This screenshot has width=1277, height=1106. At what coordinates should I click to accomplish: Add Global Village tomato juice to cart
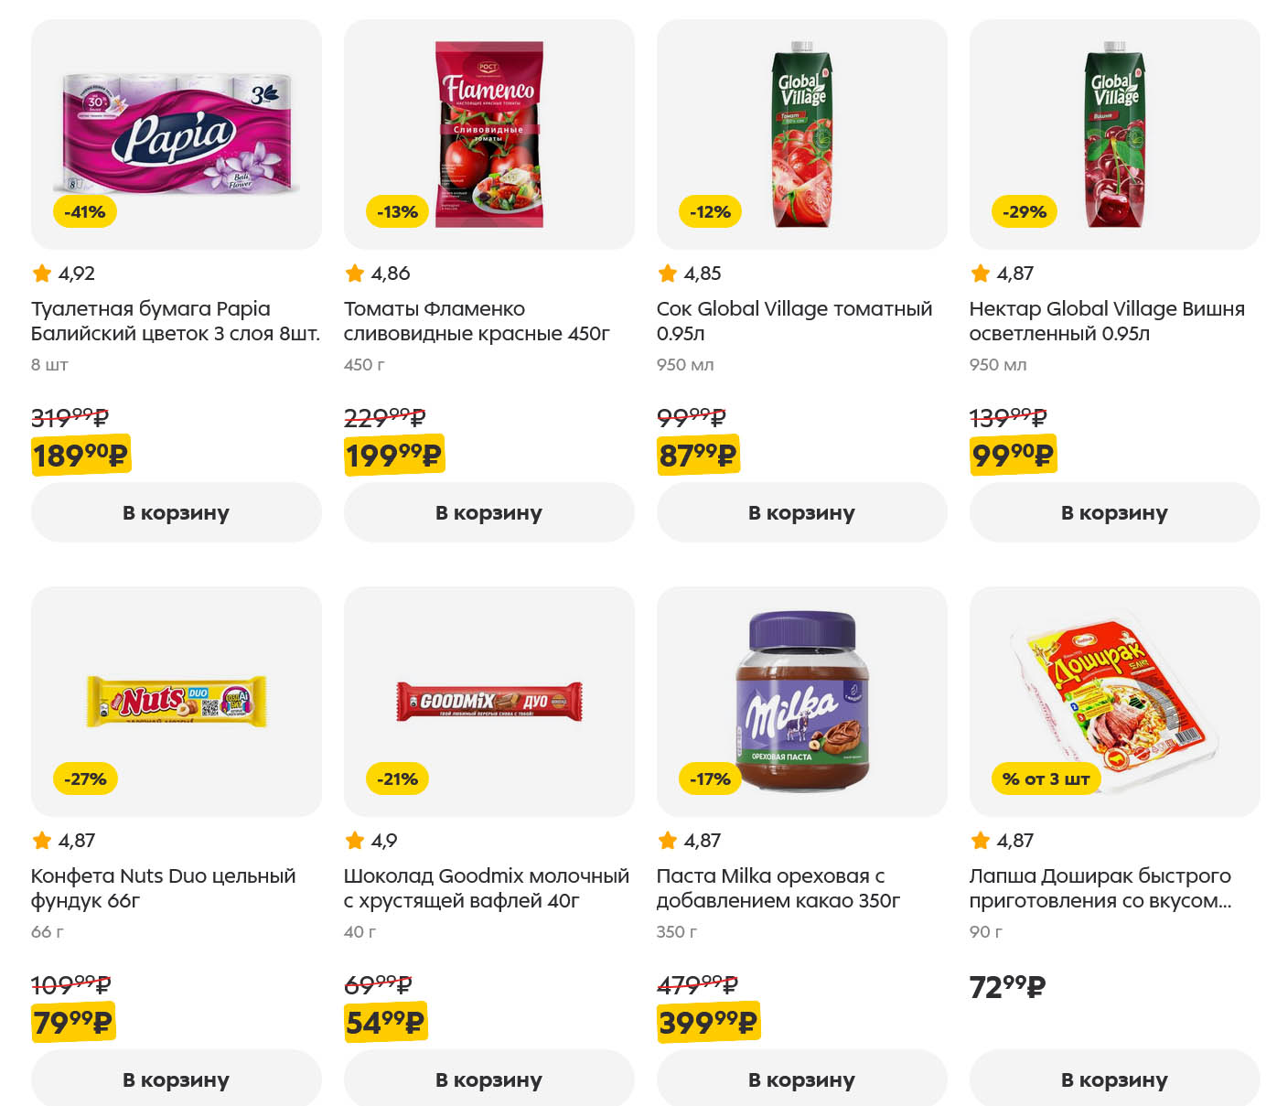(x=802, y=512)
